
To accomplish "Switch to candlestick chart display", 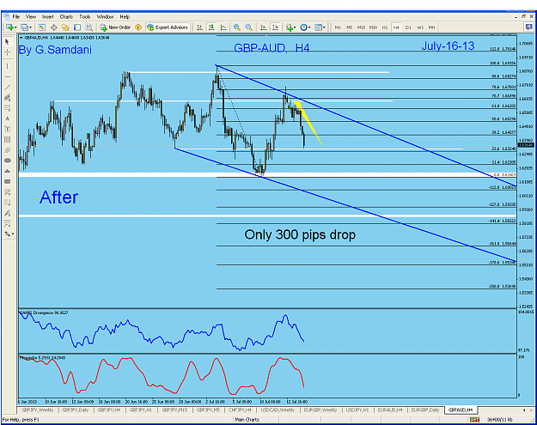I will 211,27.
